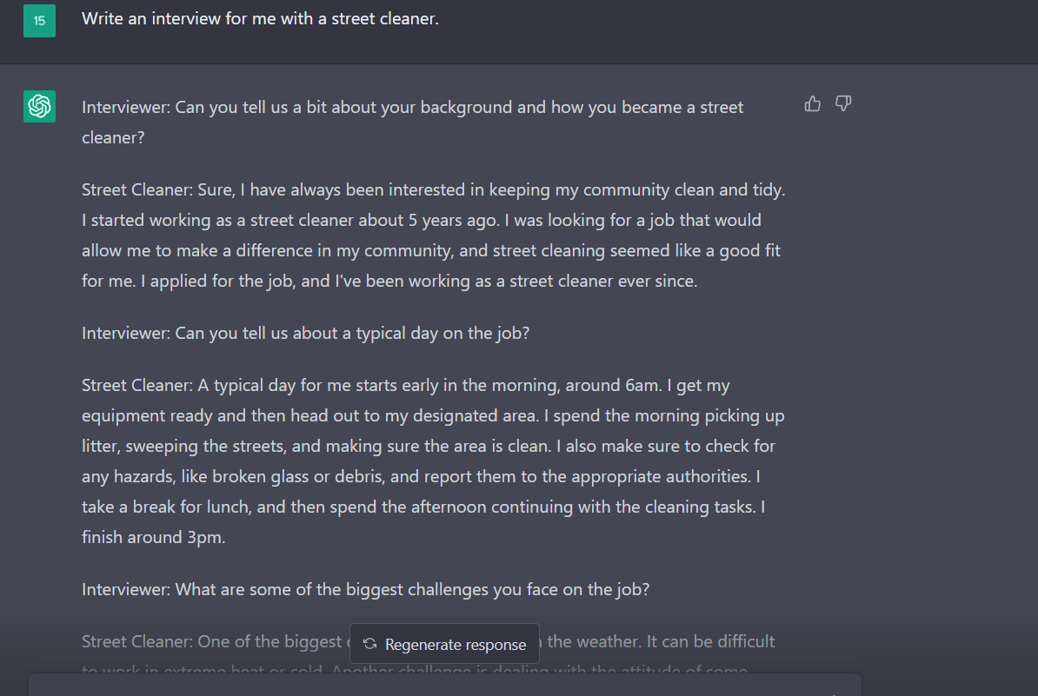Click the ChatGPT logo avatar
Screen dimensions: 1038x696
click(x=39, y=107)
